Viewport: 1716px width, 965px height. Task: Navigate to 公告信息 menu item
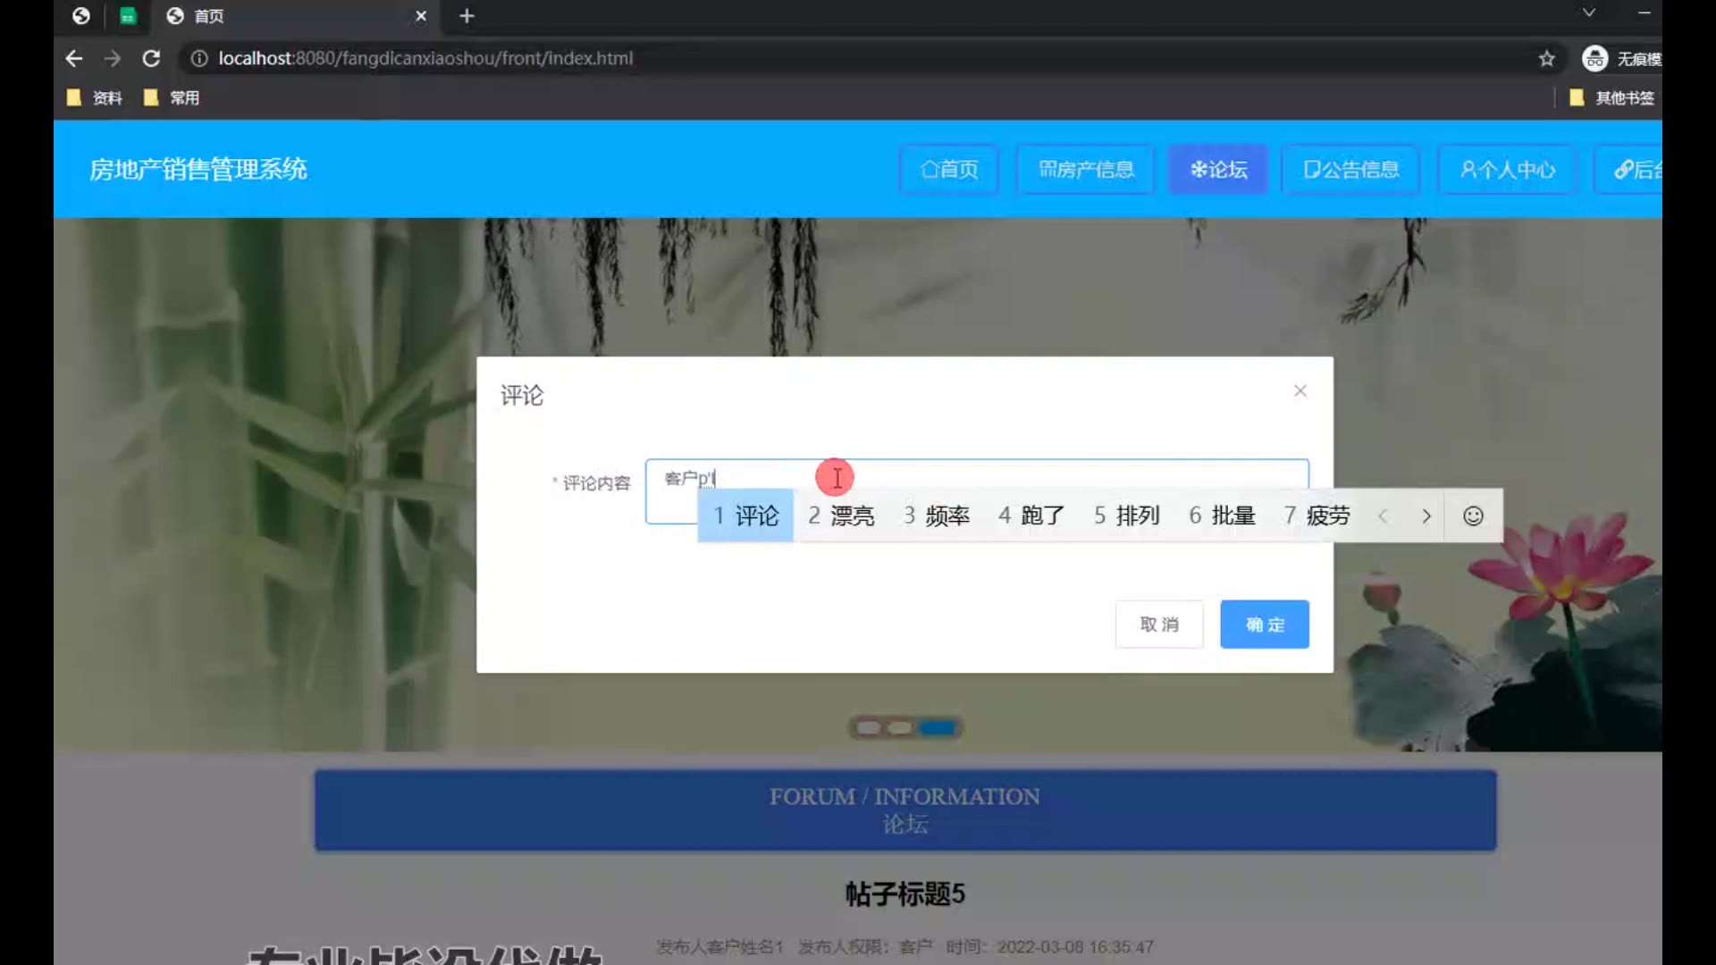[1350, 170]
